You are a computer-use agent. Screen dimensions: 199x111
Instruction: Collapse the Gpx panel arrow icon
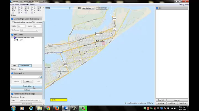pyautogui.click(x=157, y=8)
